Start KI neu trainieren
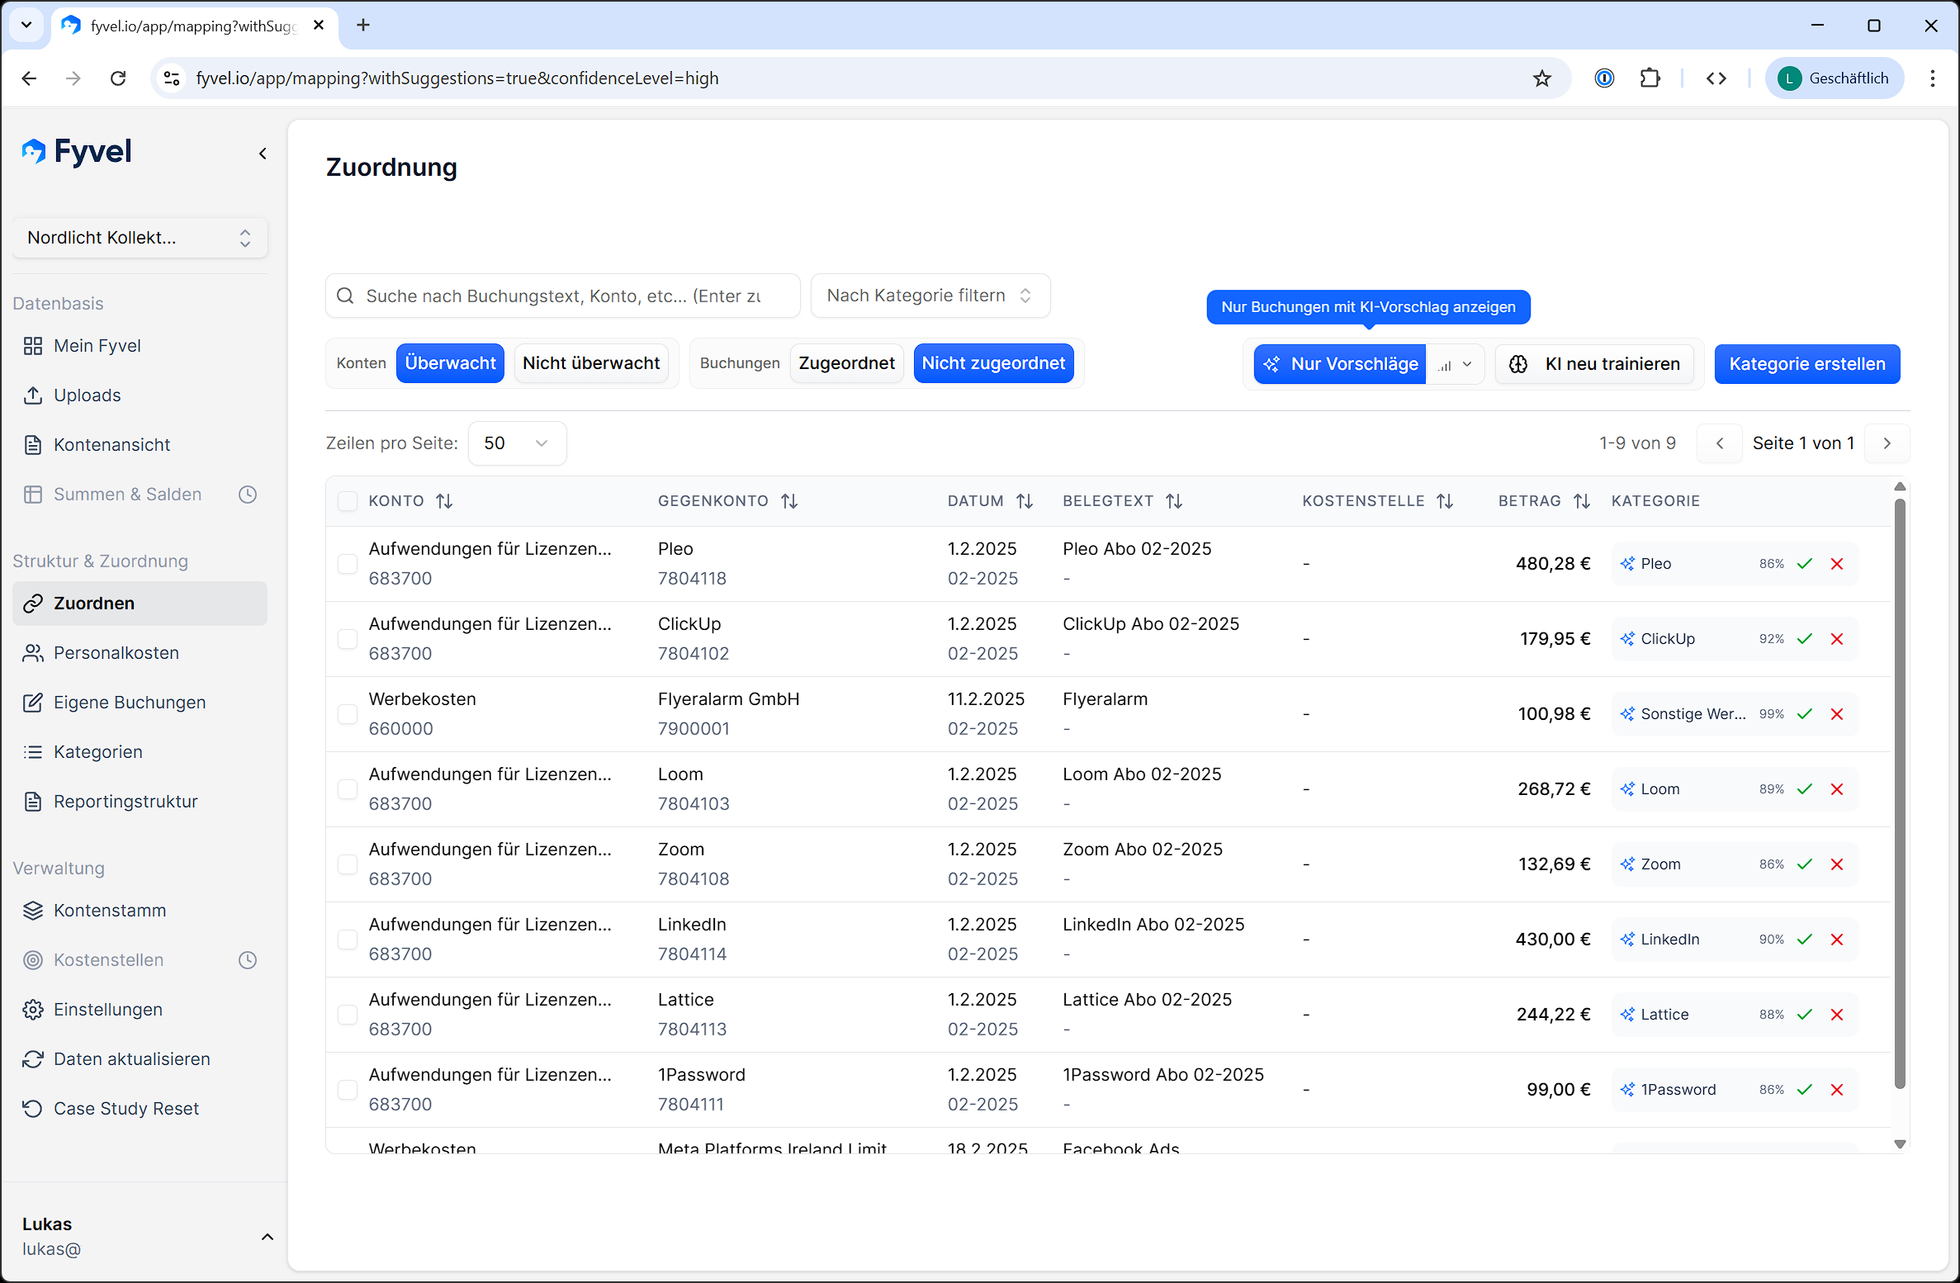This screenshot has height=1283, width=1960. point(1595,364)
